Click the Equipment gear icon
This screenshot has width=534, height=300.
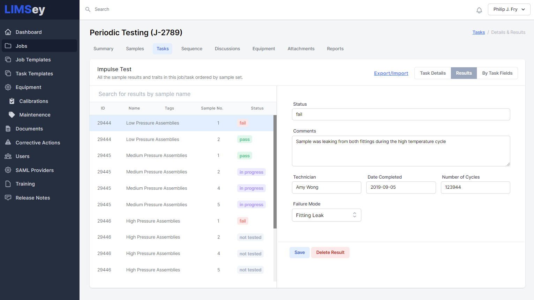tap(8, 87)
